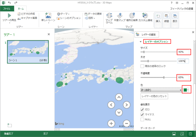Open the 計 (合計) color series dropdown
The image size is (196, 137).
click(161, 90)
